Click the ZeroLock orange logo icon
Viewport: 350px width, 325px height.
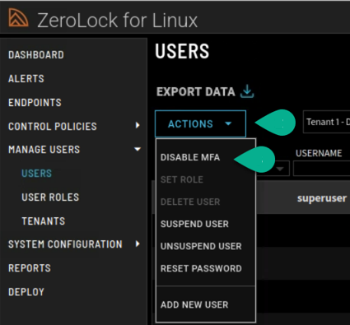[18, 17]
